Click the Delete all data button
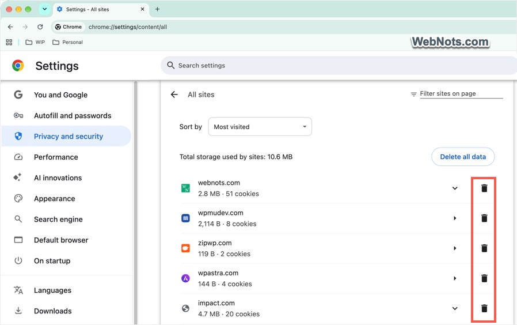This screenshot has height=325, width=517. pos(463,157)
